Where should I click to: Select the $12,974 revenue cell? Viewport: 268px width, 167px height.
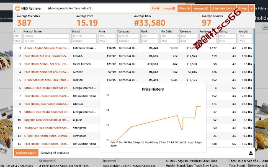[x=192, y=56]
